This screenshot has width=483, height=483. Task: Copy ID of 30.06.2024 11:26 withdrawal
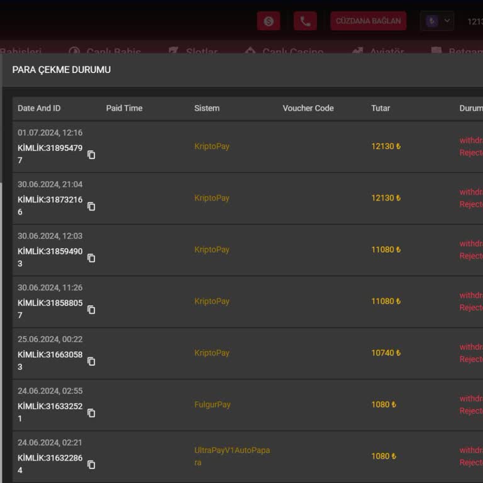[x=91, y=309]
